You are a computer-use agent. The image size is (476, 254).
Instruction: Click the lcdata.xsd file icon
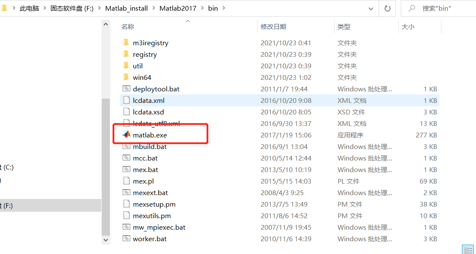126,112
